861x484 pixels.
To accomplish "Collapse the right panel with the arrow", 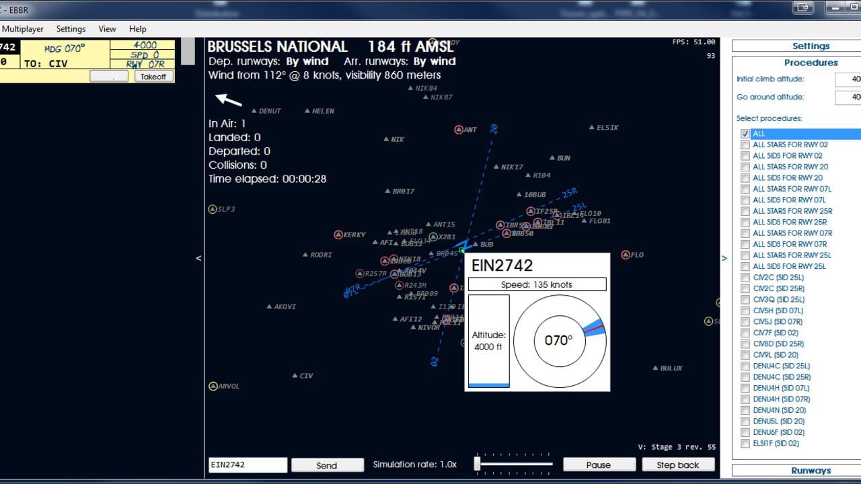I will (x=724, y=258).
